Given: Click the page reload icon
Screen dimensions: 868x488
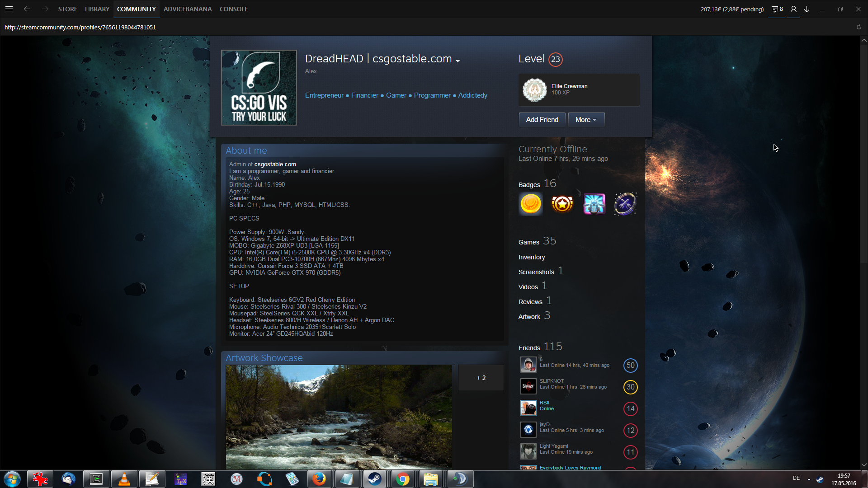Looking at the screenshot, I should 859,27.
